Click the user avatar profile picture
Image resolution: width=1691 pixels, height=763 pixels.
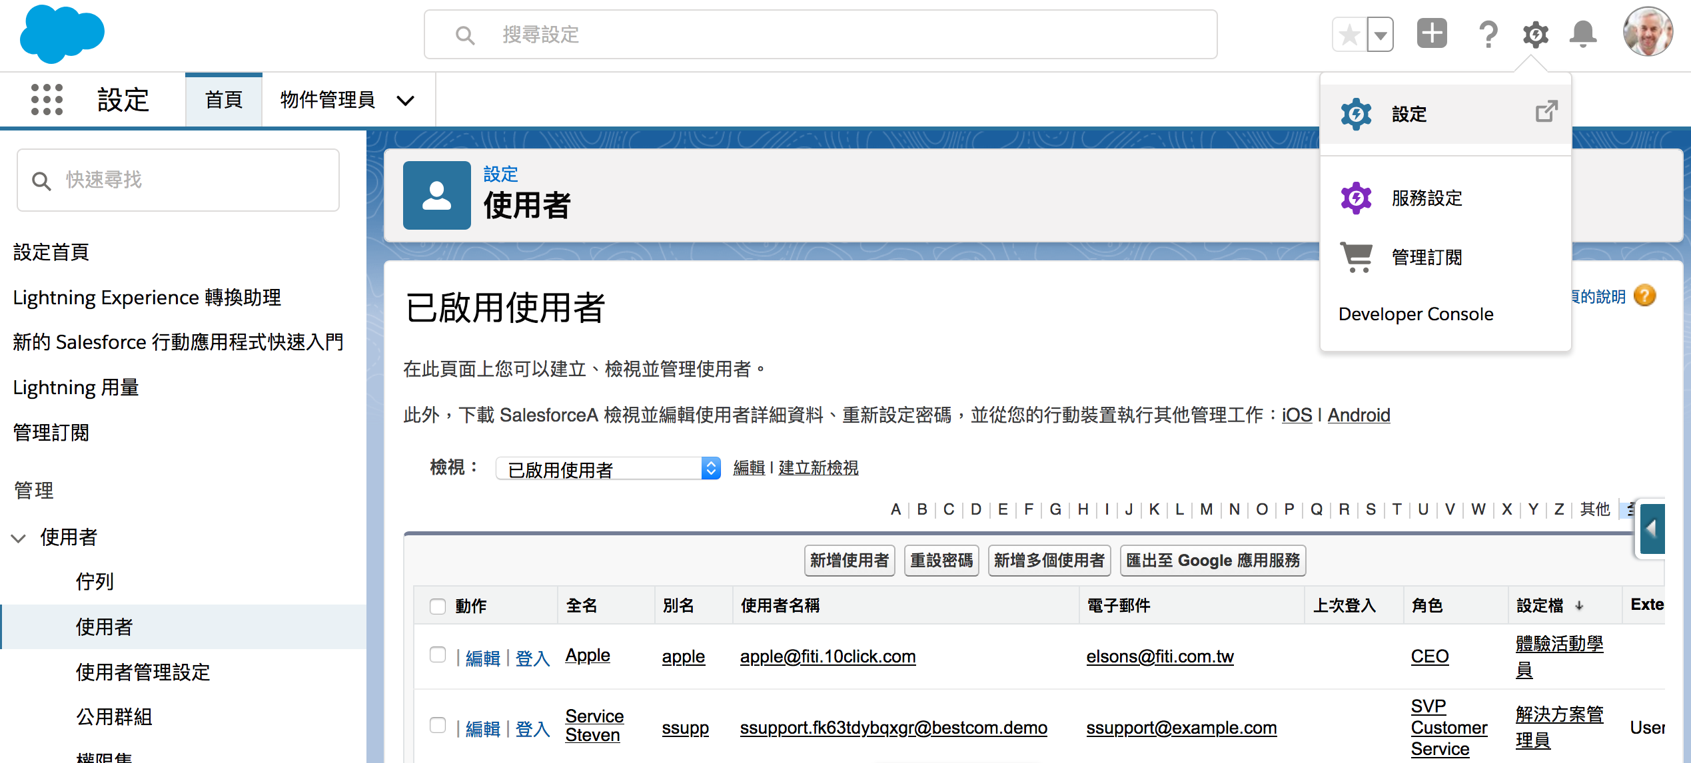click(1647, 33)
